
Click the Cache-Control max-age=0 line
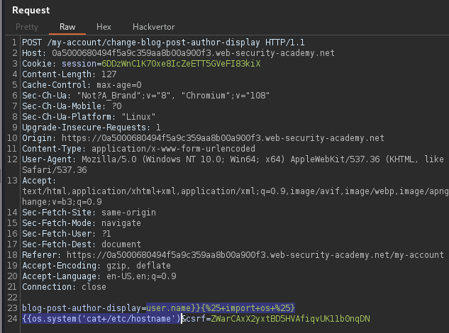pos(82,85)
